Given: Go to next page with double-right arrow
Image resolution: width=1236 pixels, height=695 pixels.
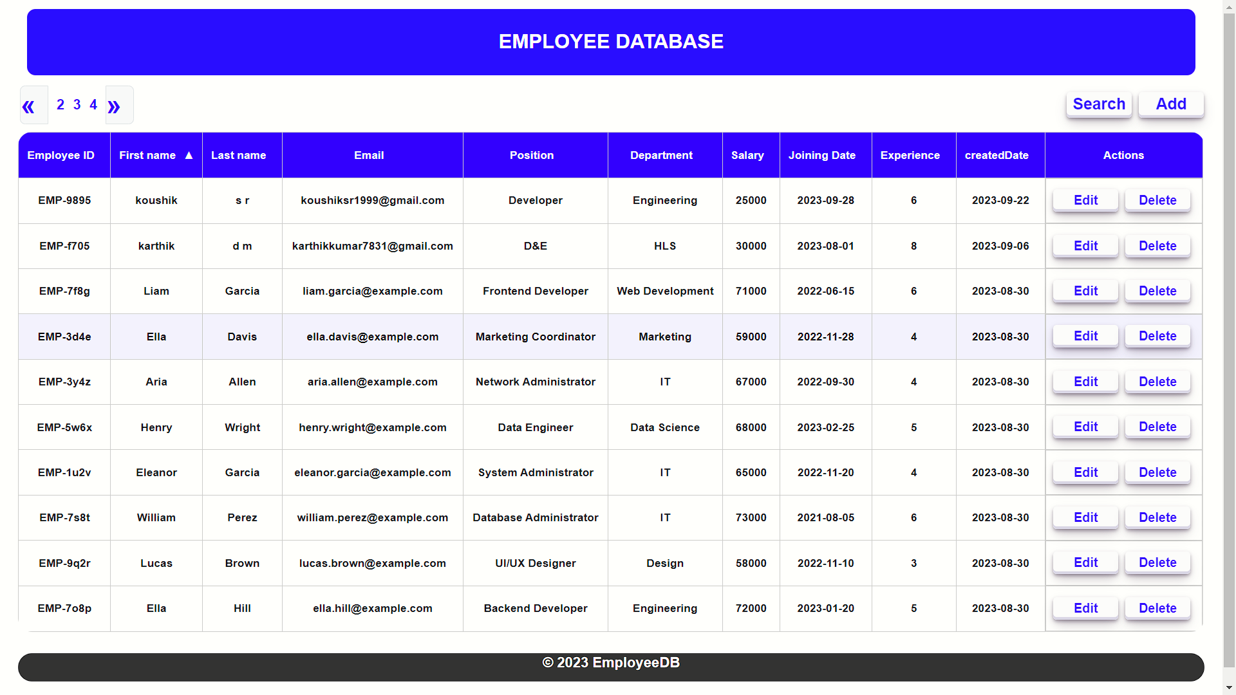Looking at the screenshot, I should click(x=115, y=106).
